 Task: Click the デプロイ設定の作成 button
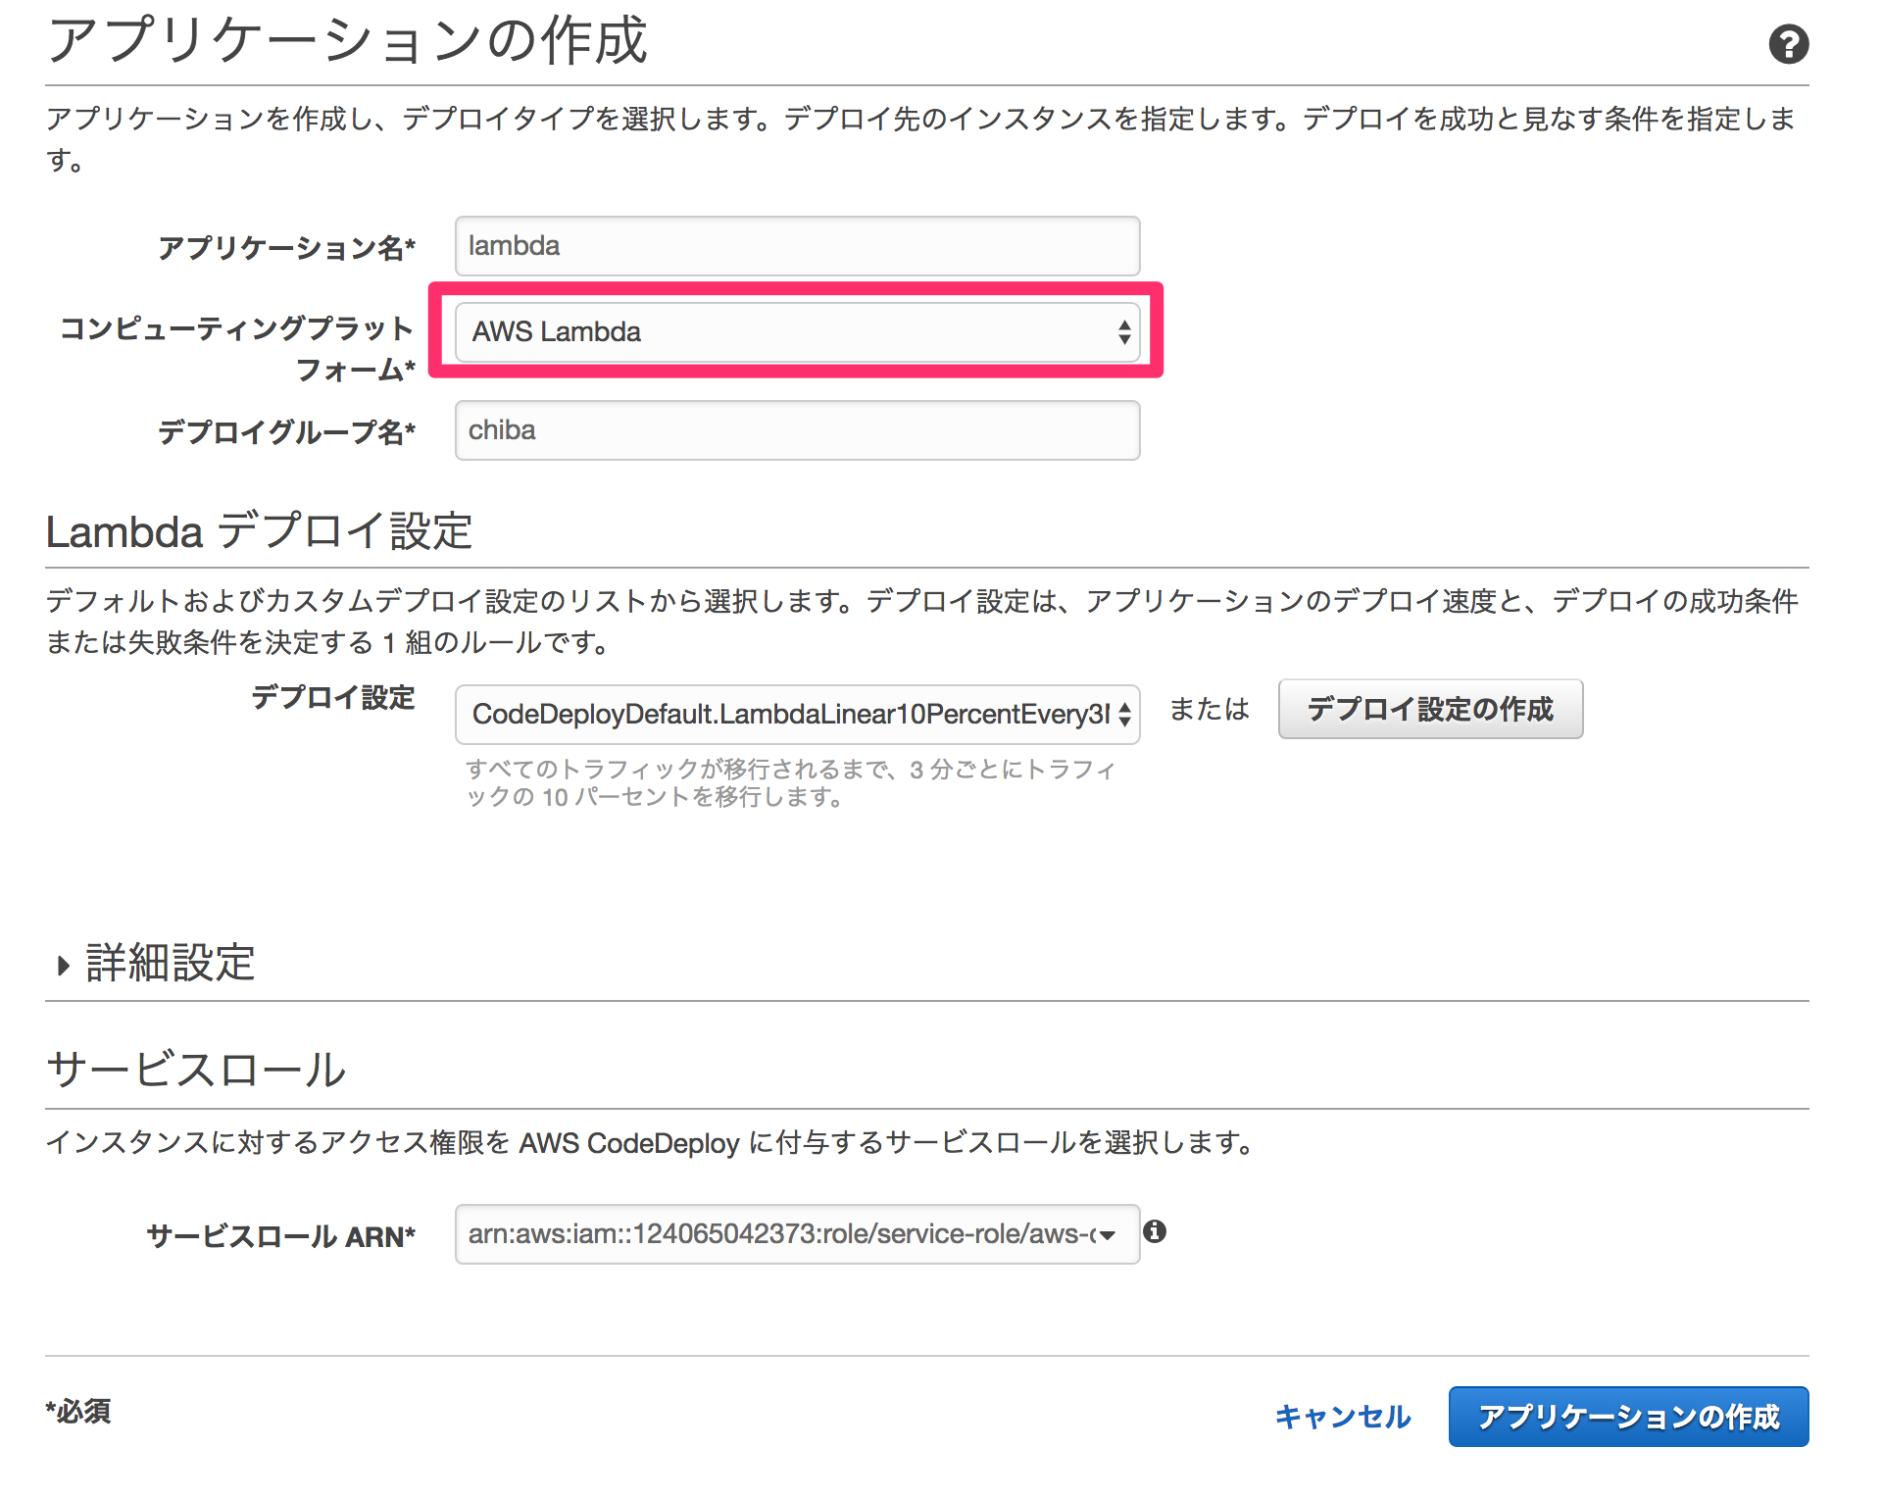click(x=1429, y=709)
